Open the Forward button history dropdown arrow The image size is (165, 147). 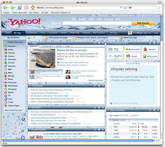[x=15, y=8]
